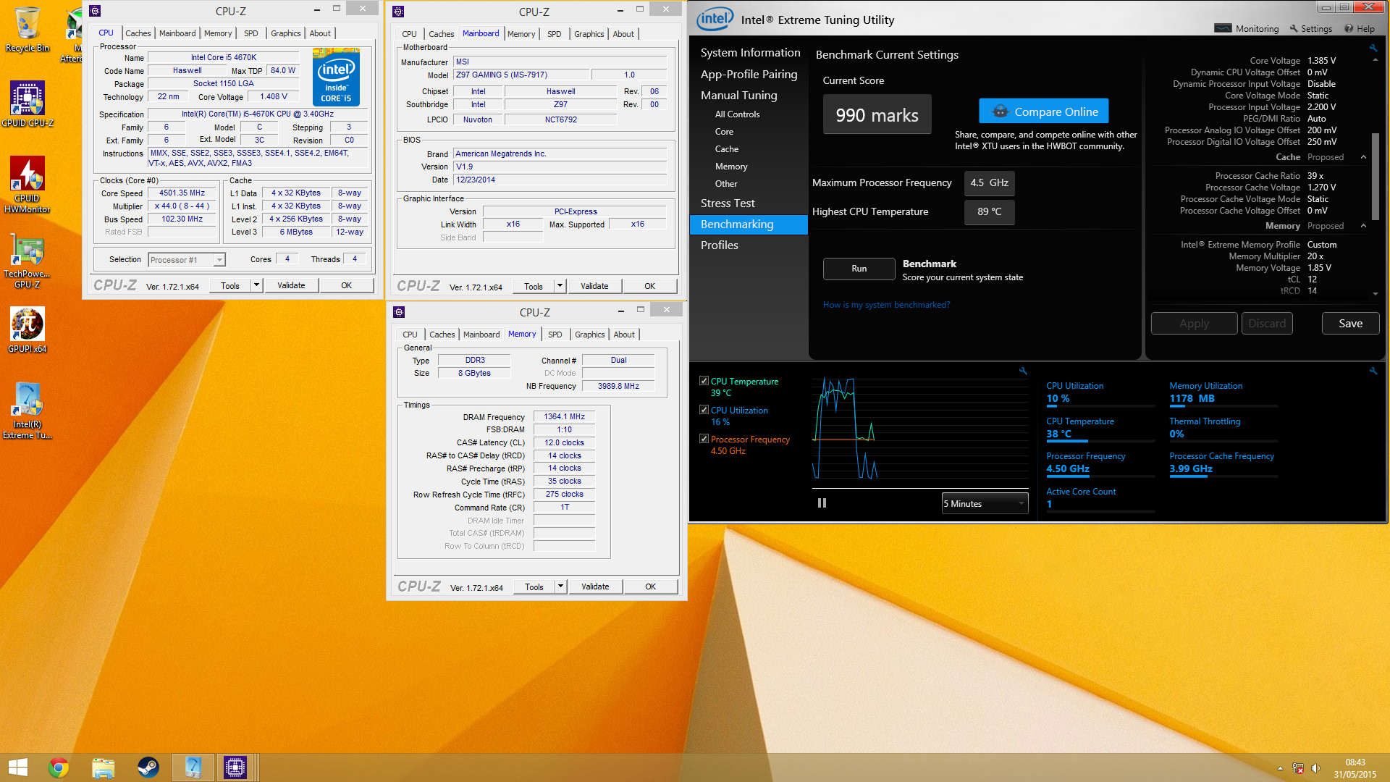Click the Run benchmark button

859,269
